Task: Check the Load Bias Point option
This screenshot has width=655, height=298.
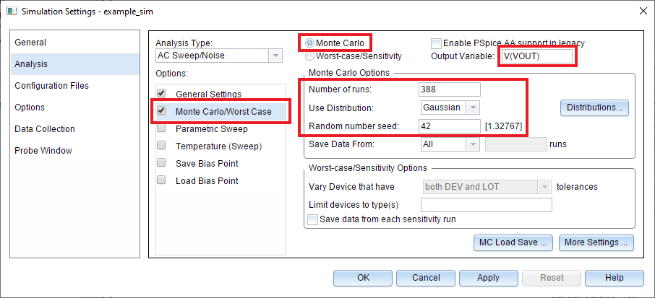Action: tap(162, 181)
